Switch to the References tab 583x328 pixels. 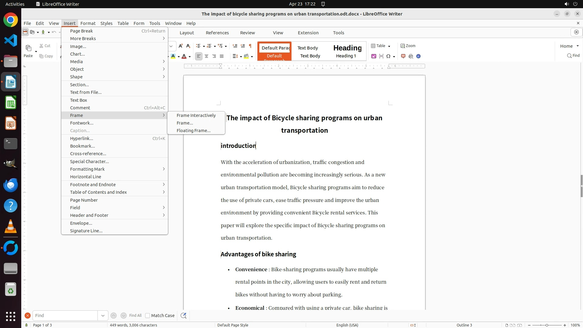tap(217, 33)
